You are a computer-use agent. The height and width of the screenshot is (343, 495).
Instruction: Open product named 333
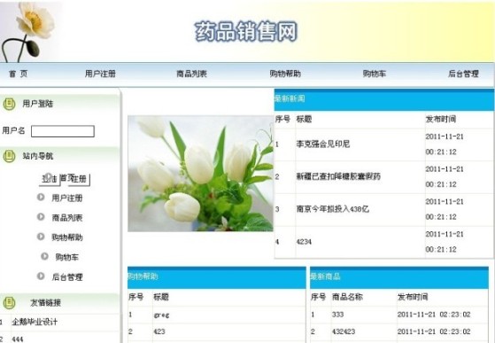[x=337, y=315]
